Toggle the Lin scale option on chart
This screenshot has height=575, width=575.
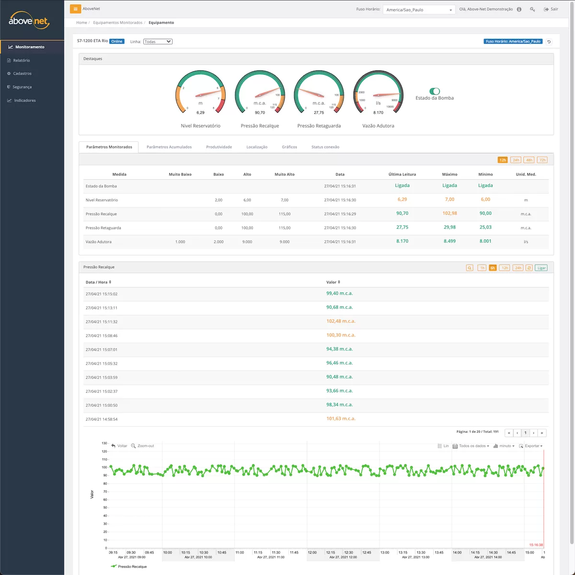click(443, 446)
